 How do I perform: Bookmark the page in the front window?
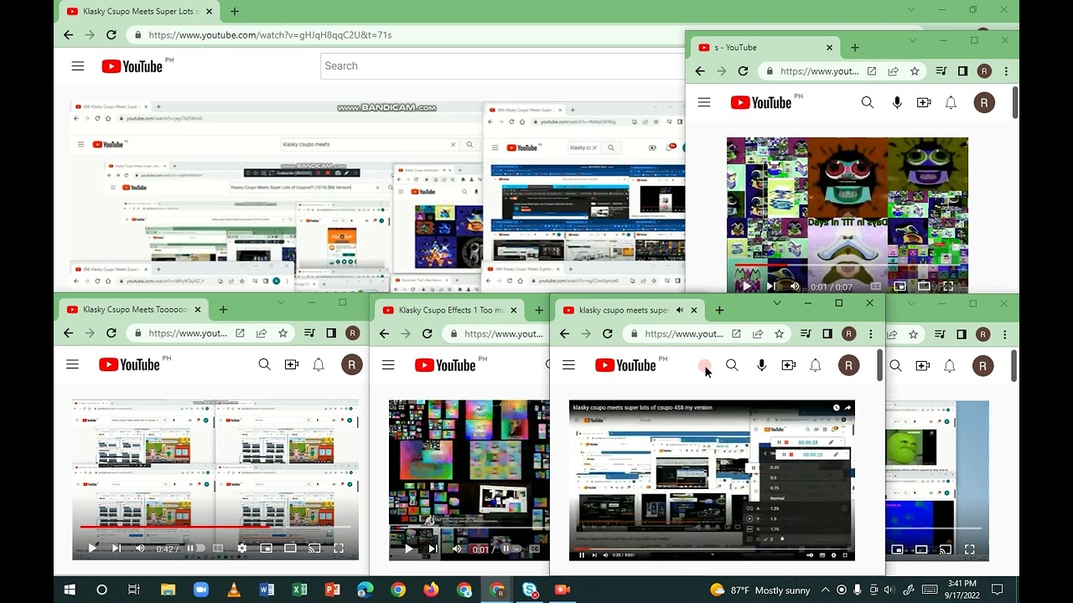[x=779, y=333]
